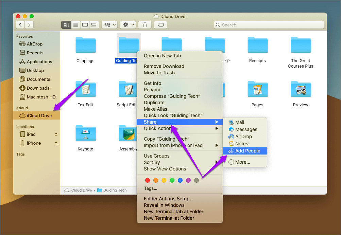Open Documents in the sidebar
The width and height of the screenshot is (341, 235).
36,79
